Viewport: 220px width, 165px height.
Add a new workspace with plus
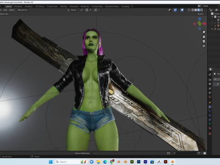pyautogui.click(x=132, y=6)
